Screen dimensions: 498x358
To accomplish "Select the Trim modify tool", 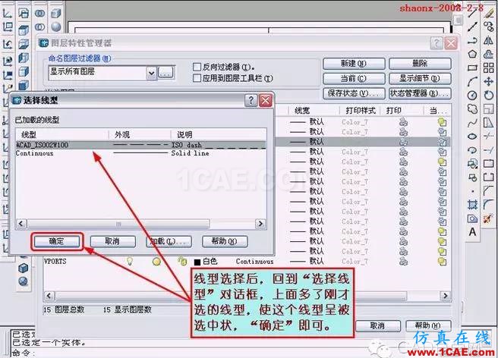I will click(x=489, y=137).
